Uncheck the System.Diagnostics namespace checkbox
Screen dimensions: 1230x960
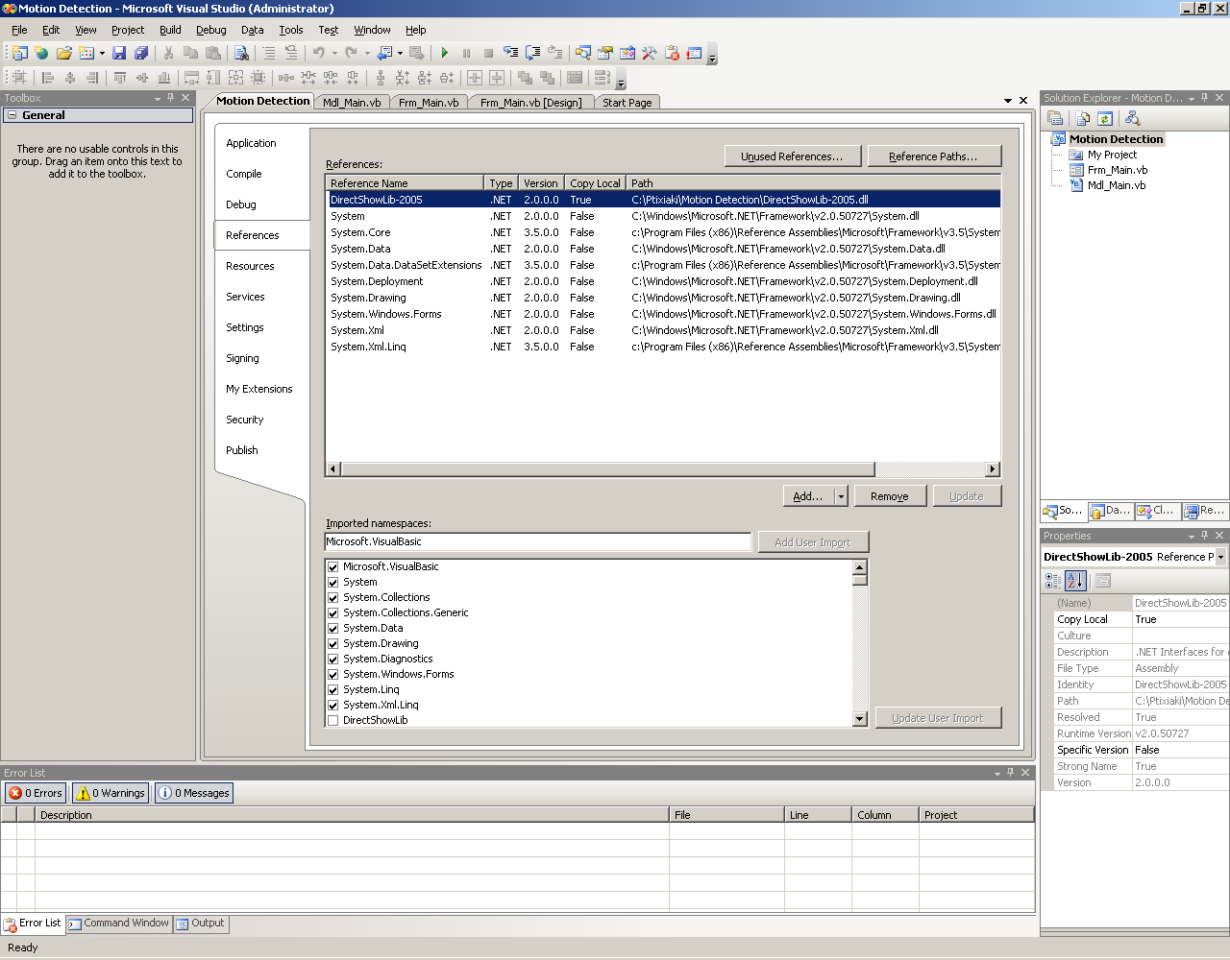point(333,659)
